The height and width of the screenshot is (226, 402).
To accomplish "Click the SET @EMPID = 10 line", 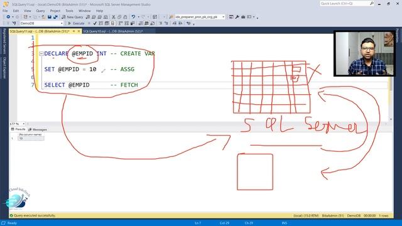I will (70, 70).
